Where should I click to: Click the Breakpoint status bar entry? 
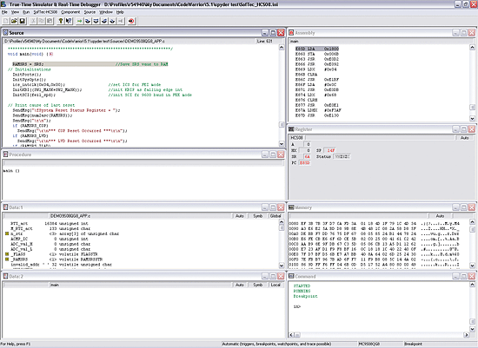[x=413, y=344]
